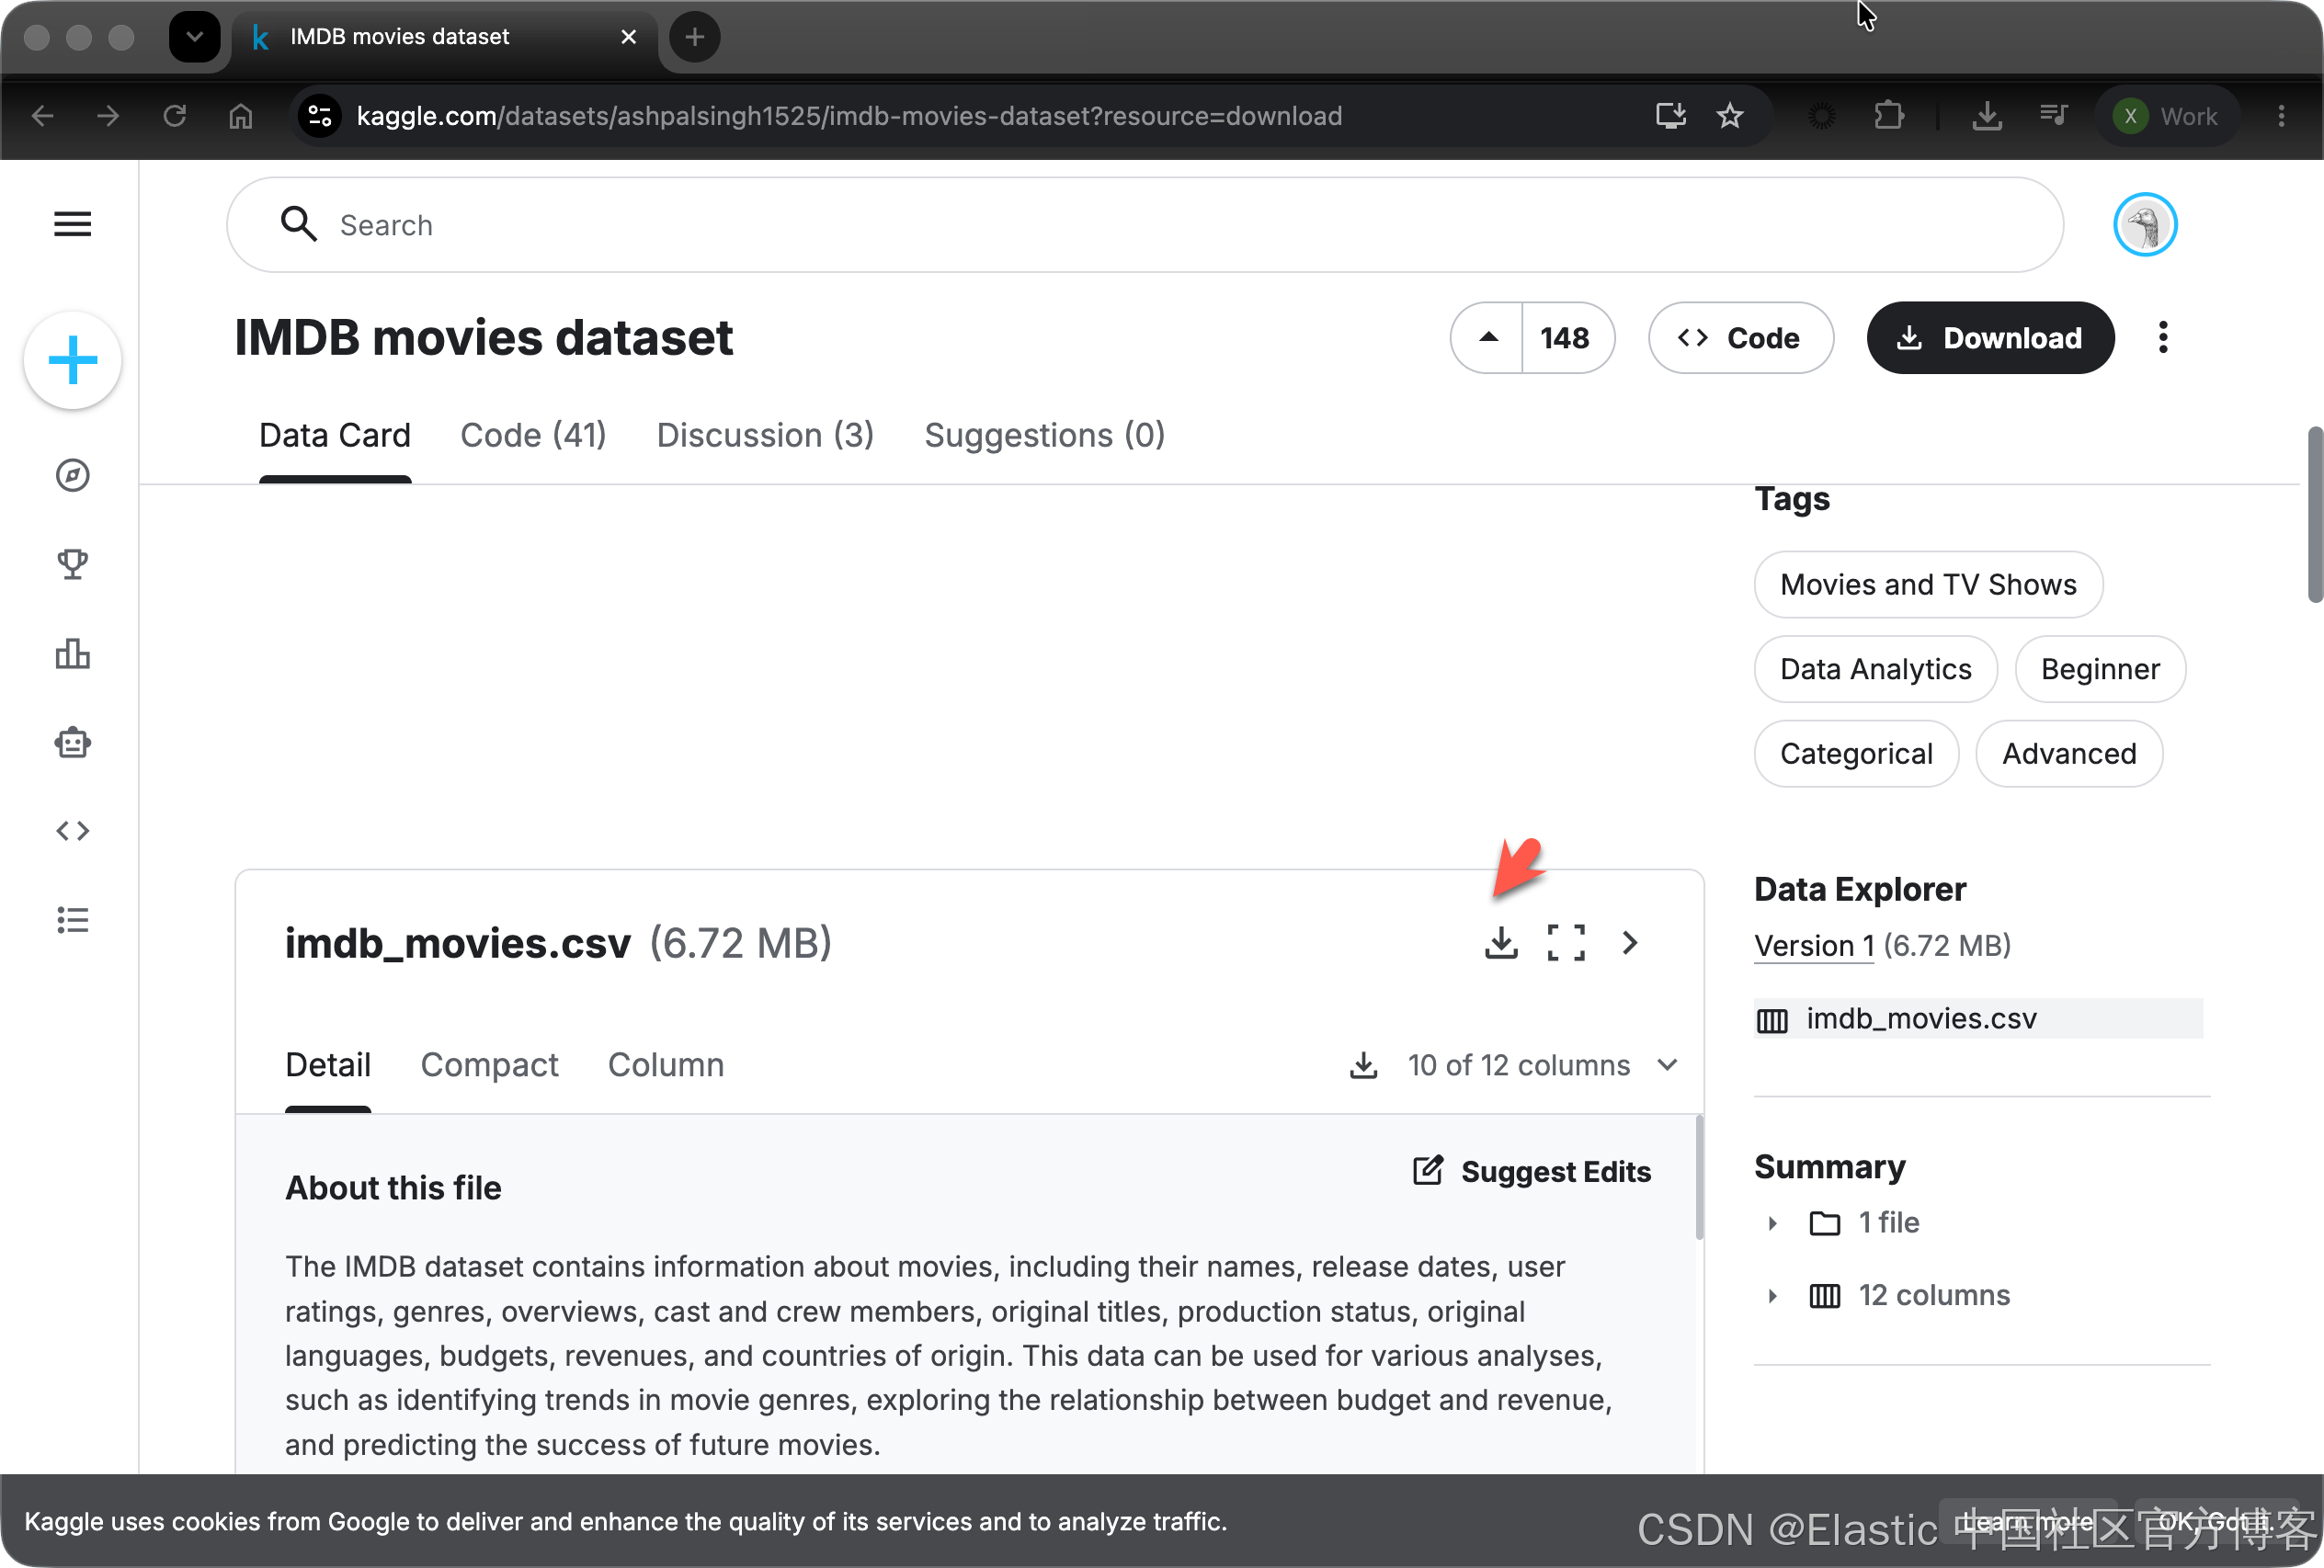Open the Work profile button
The height and width of the screenshot is (1568, 2324).
(x=2167, y=116)
